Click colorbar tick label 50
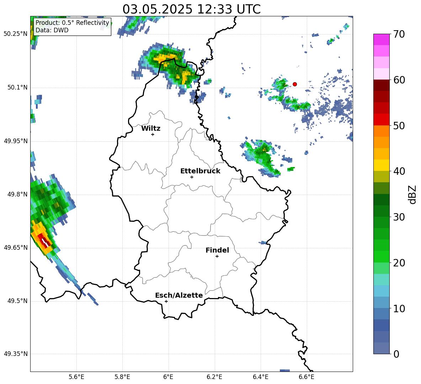The height and width of the screenshot is (384, 421). (399, 126)
